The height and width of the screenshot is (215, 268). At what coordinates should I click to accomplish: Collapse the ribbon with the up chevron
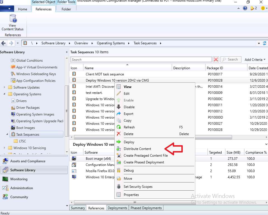point(238,8)
